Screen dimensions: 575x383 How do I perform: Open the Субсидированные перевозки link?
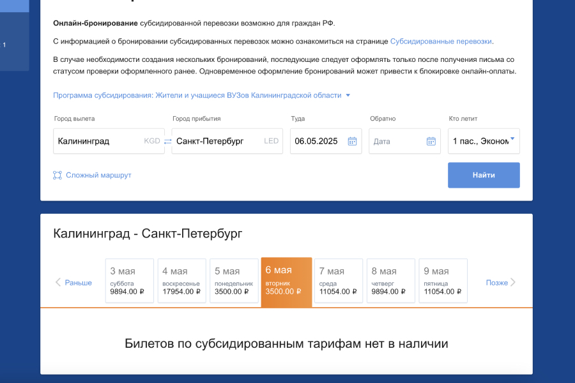tap(441, 41)
